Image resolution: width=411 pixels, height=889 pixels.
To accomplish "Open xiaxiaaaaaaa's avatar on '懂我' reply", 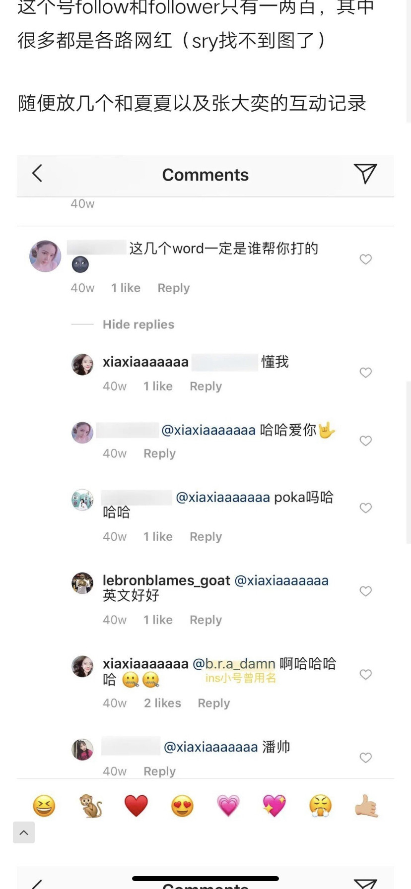I will pyautogui.click(x=82, y=365).
